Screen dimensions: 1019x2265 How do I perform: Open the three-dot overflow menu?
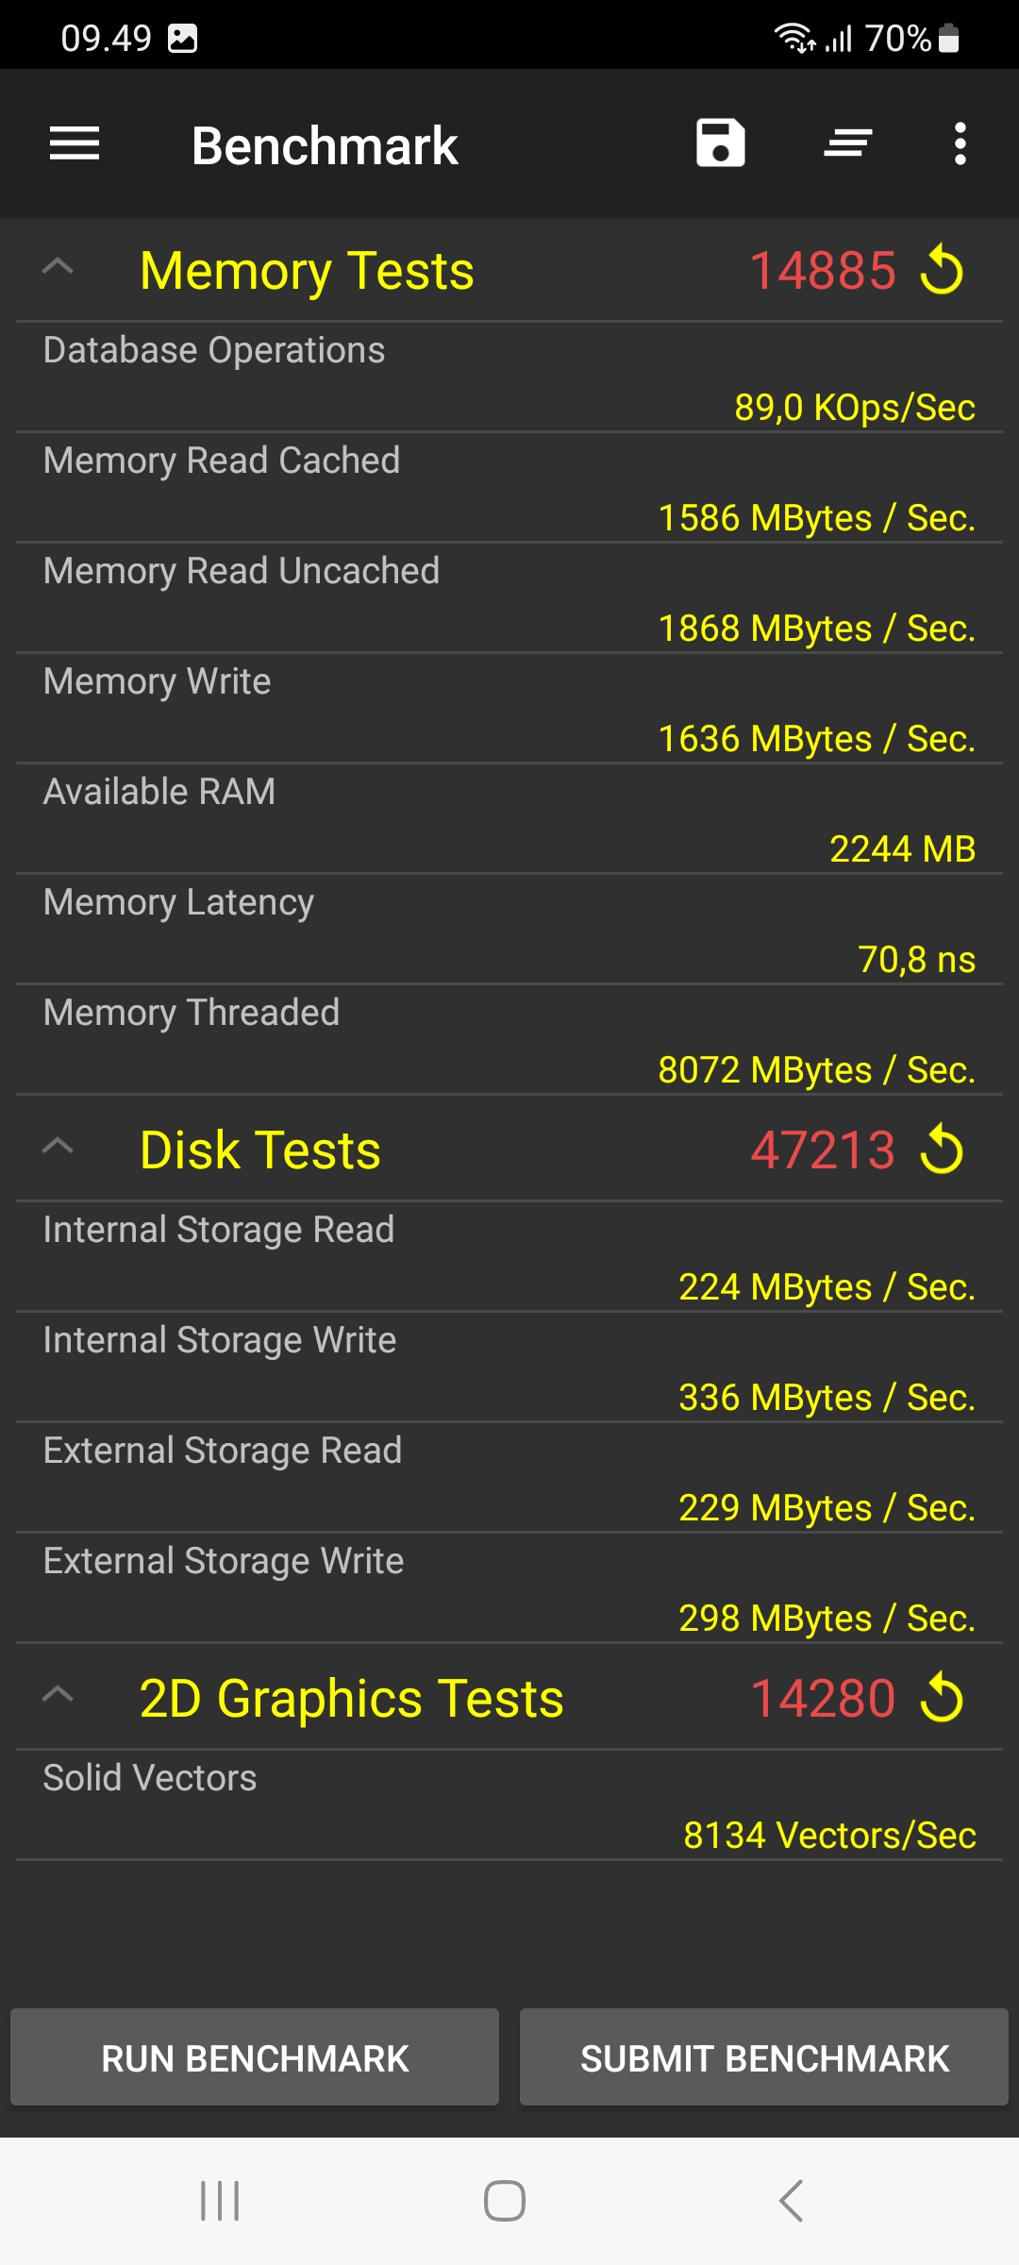tap(961, 143)
